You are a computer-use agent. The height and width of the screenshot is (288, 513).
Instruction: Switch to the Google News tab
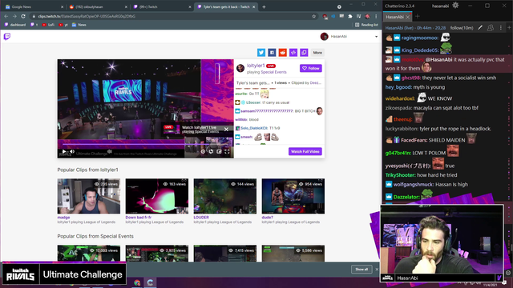(x=34, y=7)
